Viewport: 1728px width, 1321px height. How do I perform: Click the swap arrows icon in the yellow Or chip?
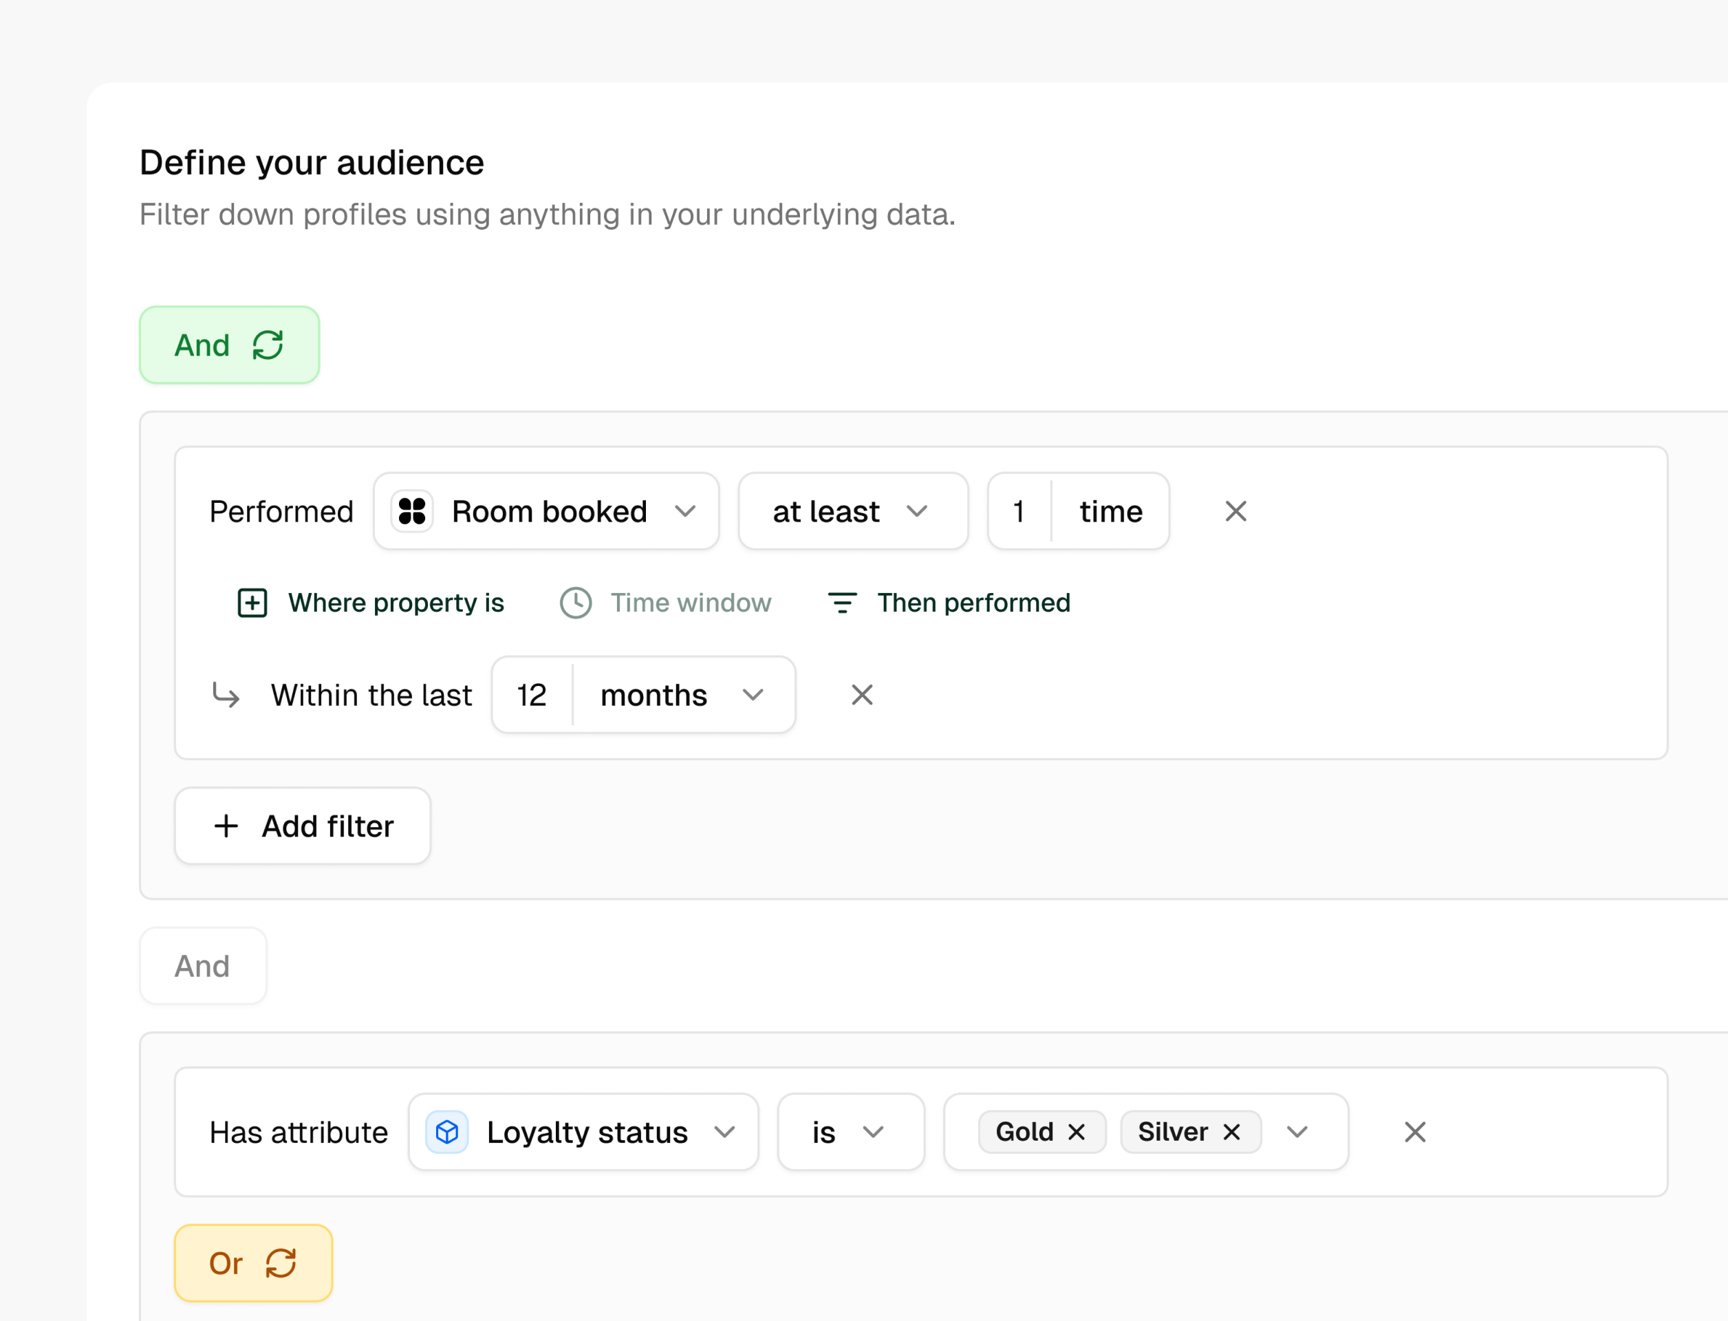[x=281, y=1263]
